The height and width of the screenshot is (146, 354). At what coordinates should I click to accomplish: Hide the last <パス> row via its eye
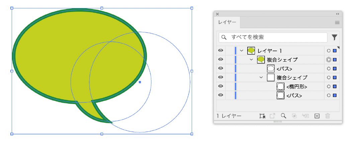click(x=220, y=95)
